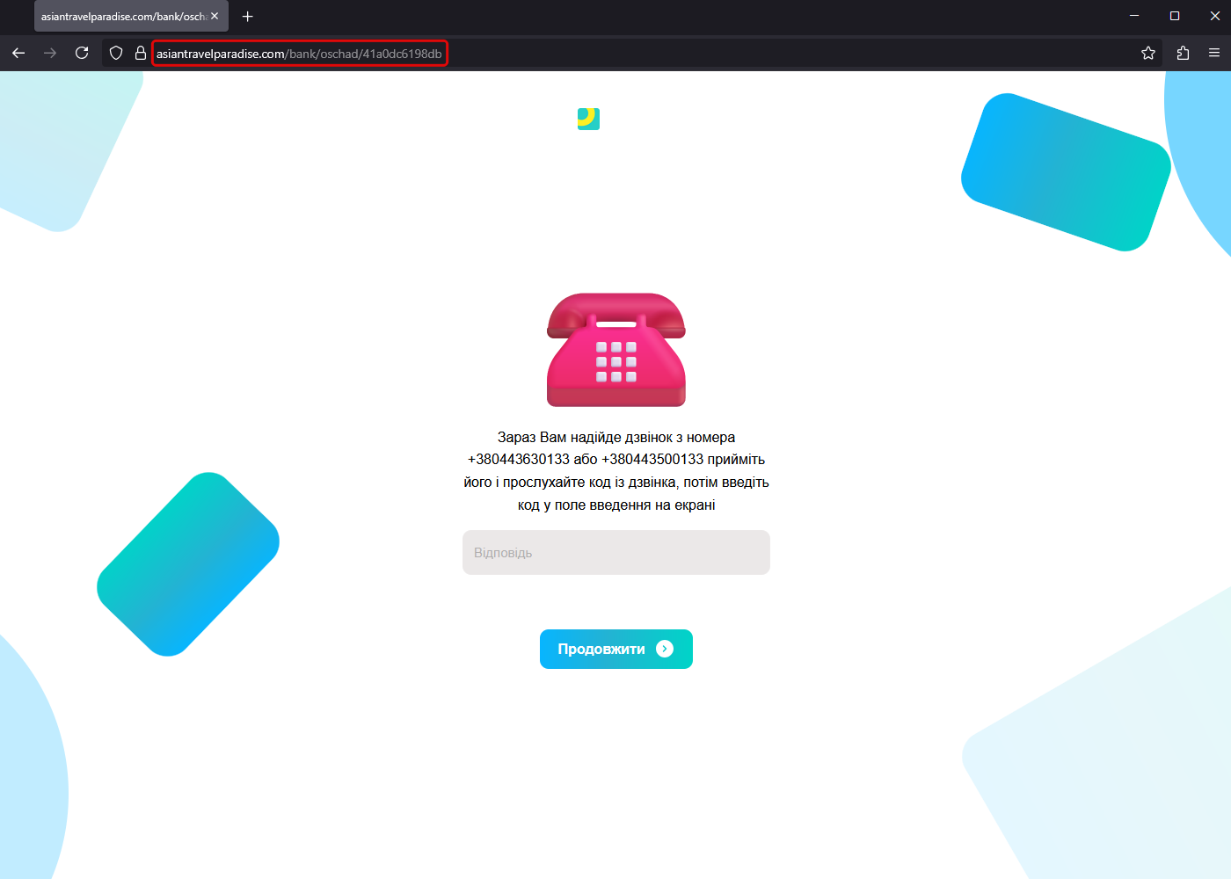Open the browser extensions menu
The width and height of the screenshot is (1231, 879).
click(x=1183, y=54)
